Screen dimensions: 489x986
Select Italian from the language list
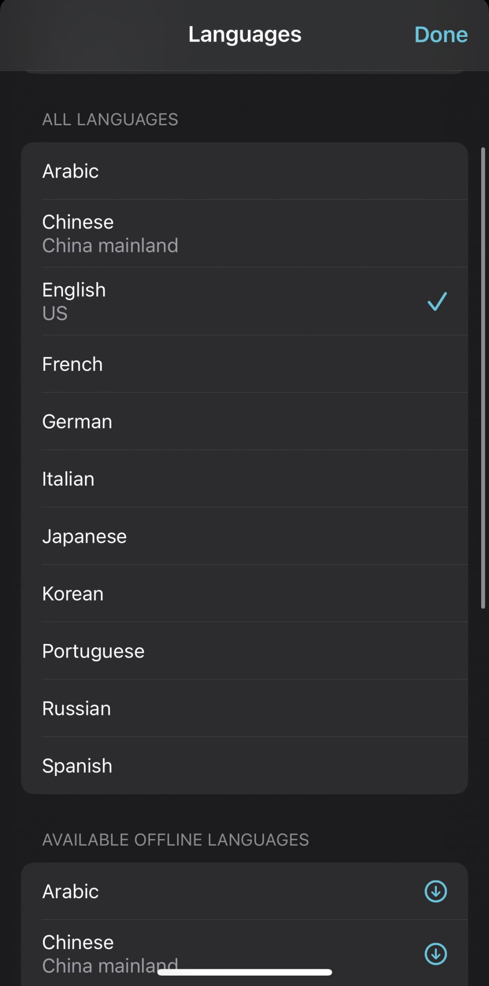coord(68,479)
